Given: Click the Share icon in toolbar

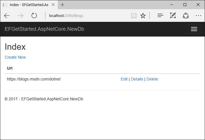Looking at the screenshot, I should pos(186,16).
